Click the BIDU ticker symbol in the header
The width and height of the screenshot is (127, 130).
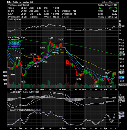10,2
